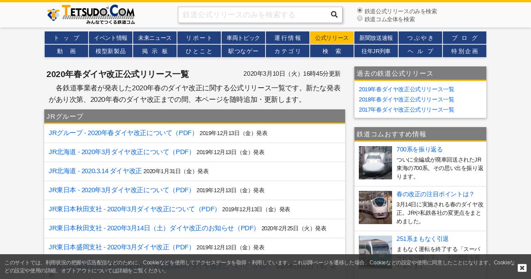Viewport: 531px width, 279px height.
Task: Open 2018年春ダイヤ改正公式リリース一覧 link
Action: 407,99
